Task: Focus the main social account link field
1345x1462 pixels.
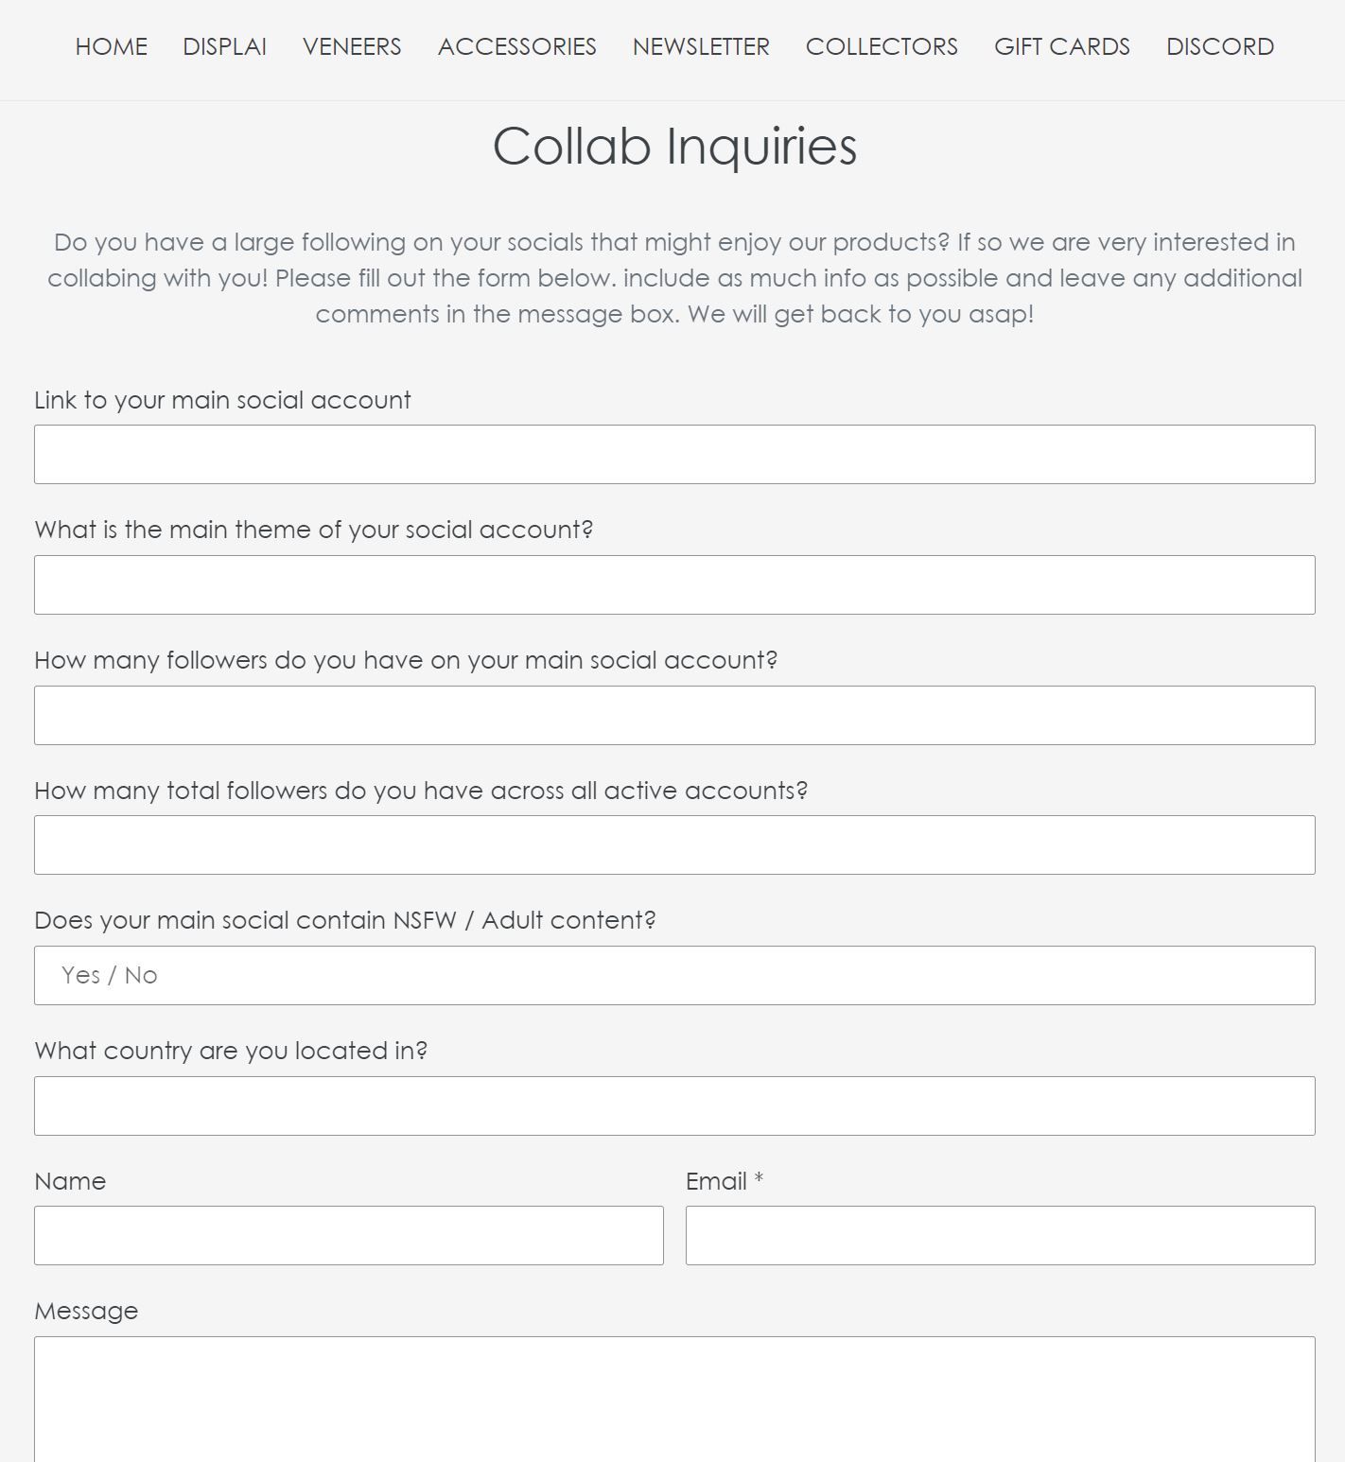Action: (674, 455)
